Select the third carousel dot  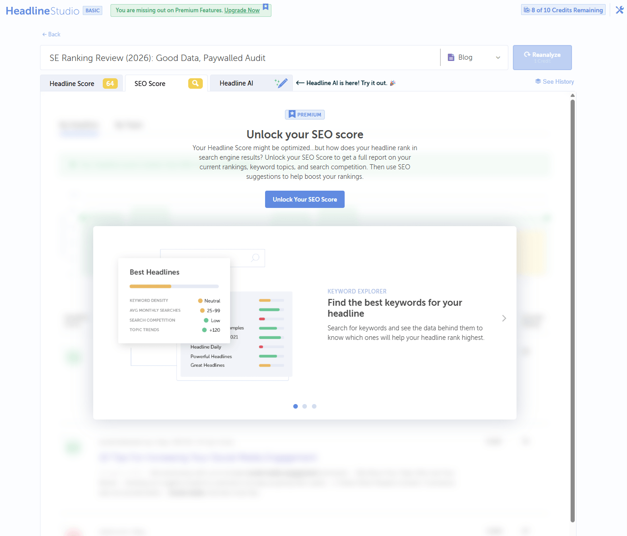coord(314,406)
